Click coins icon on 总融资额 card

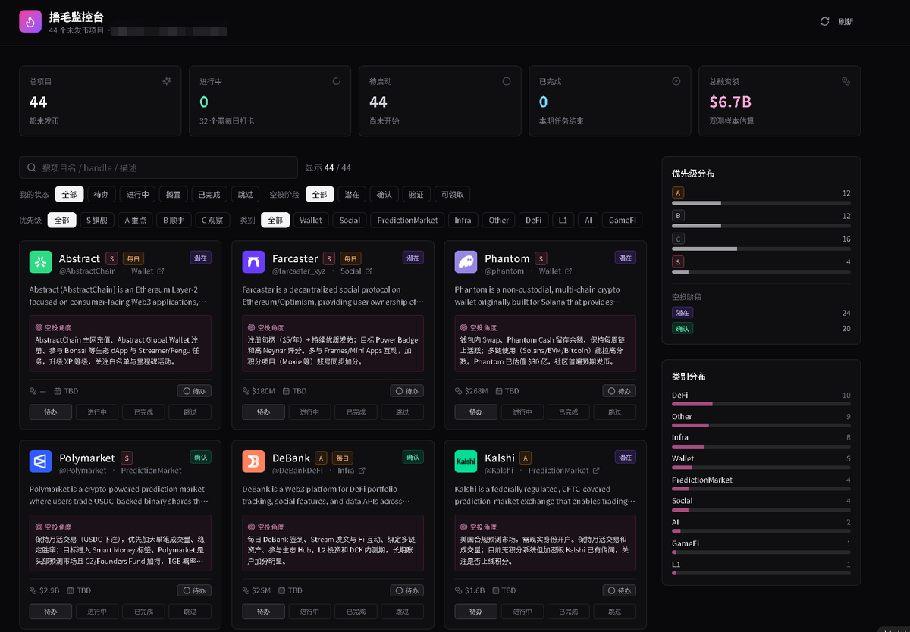846,81
